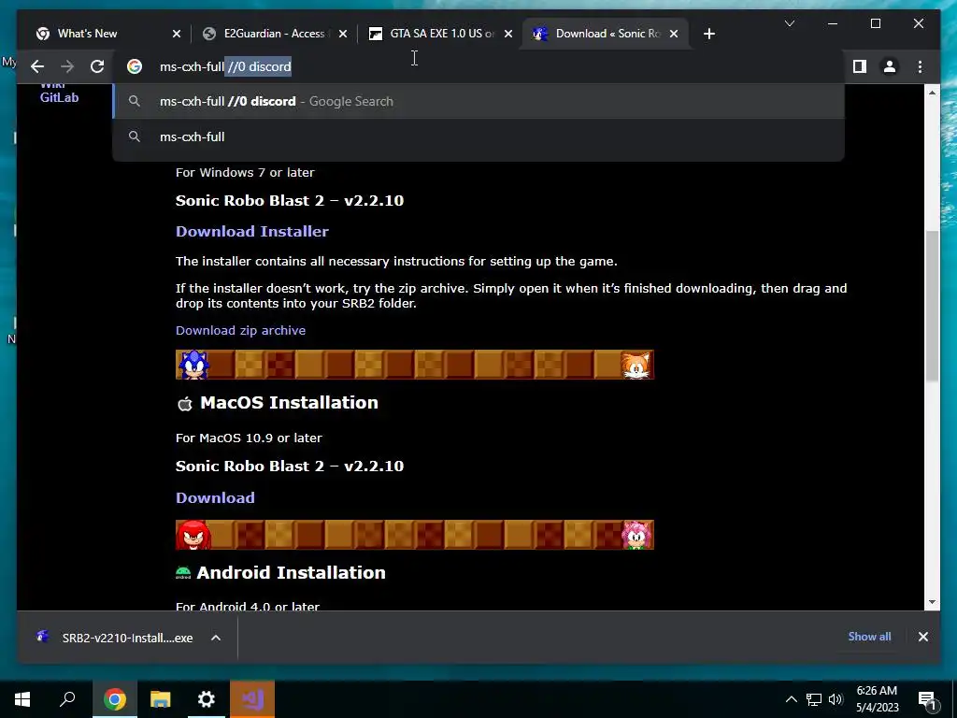957x718 pixels.
Task: Open Windows taskbar search
Action: [67, 699]
